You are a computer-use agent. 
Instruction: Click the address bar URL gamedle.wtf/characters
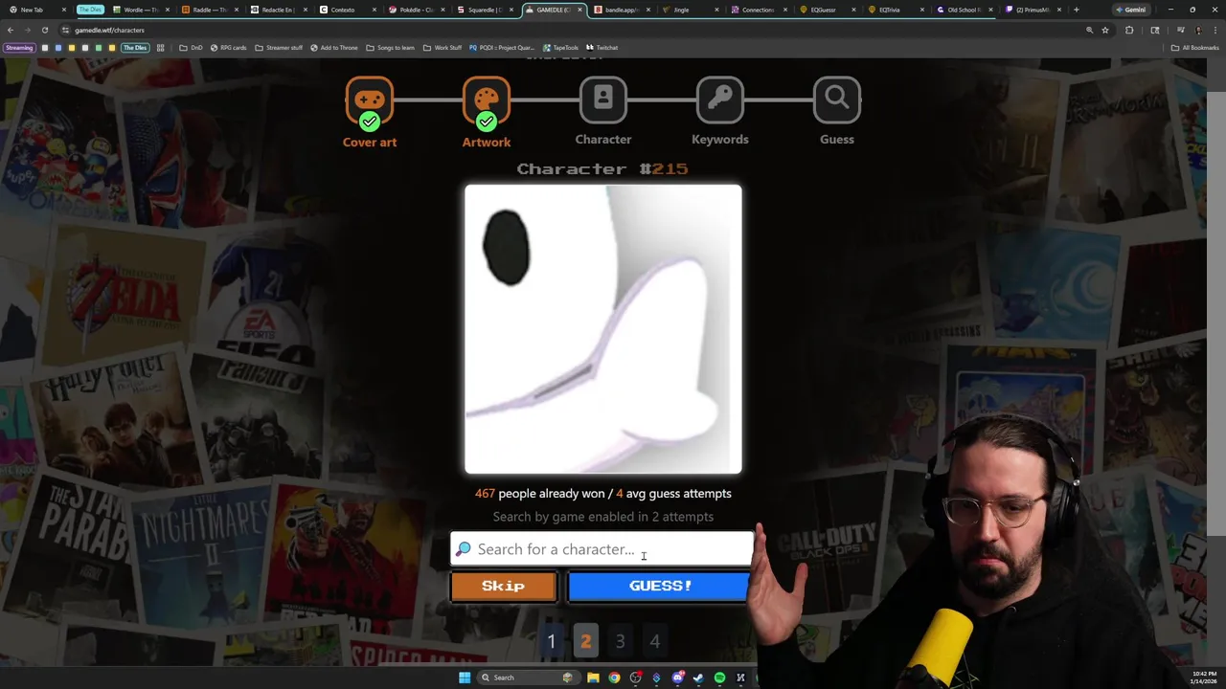coord(109,30)
